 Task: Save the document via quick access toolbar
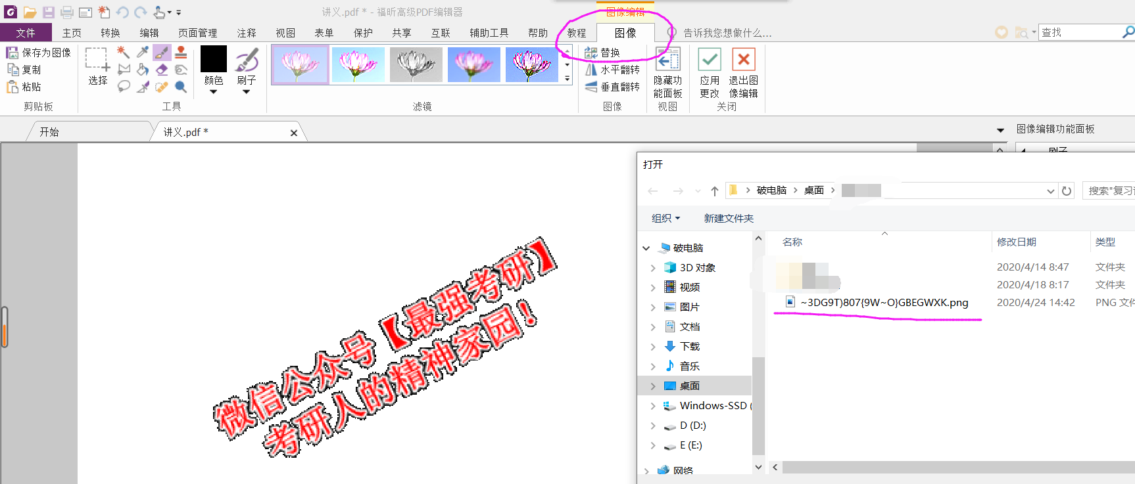coord(49,12)
